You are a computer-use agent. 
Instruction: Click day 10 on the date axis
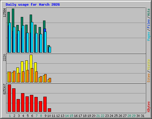[49, 116]
